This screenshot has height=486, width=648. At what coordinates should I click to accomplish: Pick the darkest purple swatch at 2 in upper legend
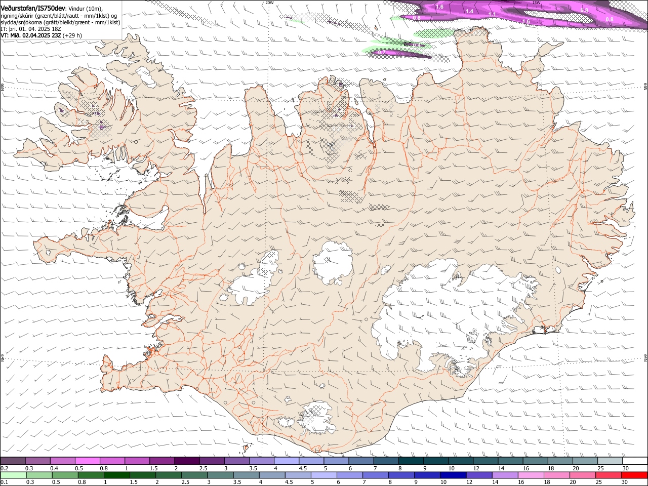[x=186, y=461]
